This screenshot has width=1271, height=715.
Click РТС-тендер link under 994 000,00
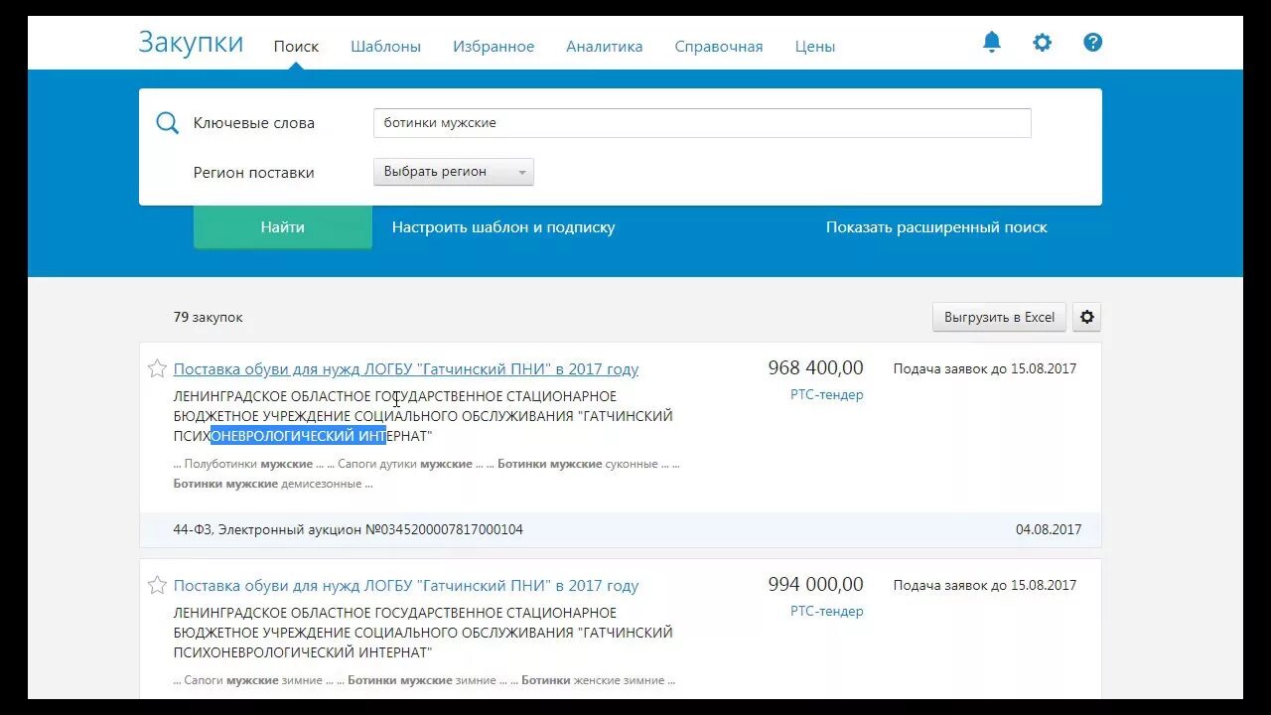point(827,612)
